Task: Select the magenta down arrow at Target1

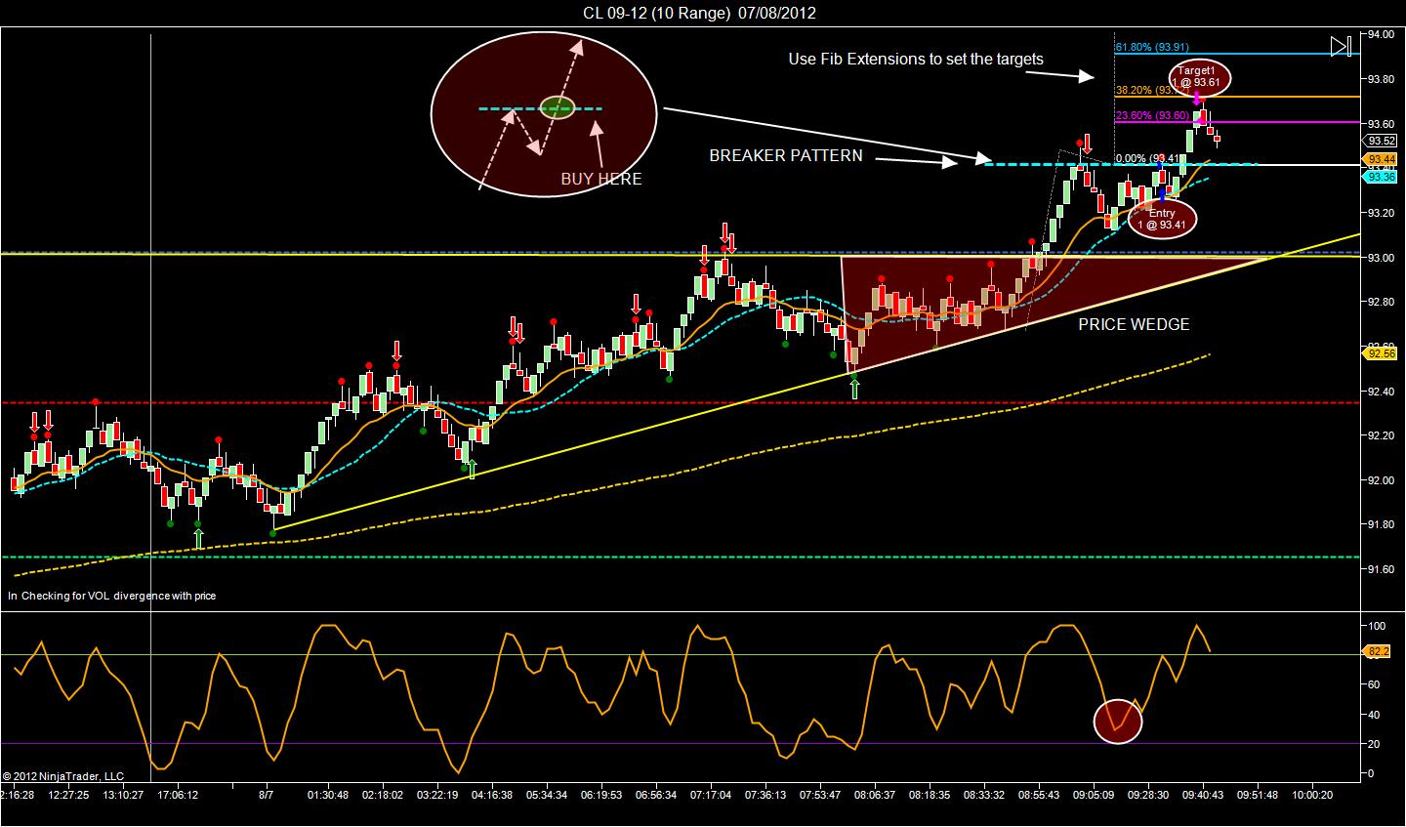Action: click(x=1198, y=97)
